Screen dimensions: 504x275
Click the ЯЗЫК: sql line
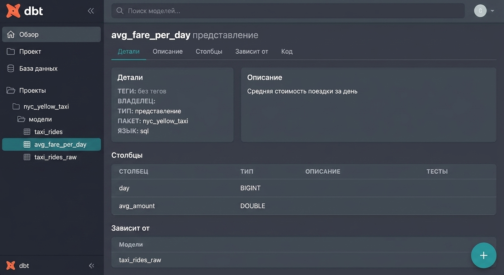[133, 131]
